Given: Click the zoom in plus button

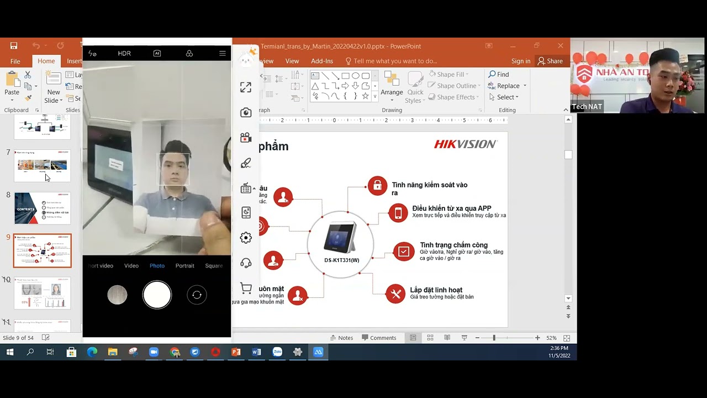Looking at the screenshot, I should tap(537, 338).
